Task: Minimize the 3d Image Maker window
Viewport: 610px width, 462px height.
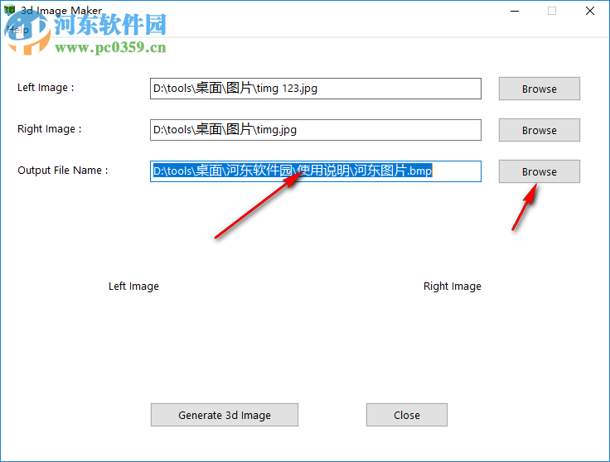Action: point(515,11)
